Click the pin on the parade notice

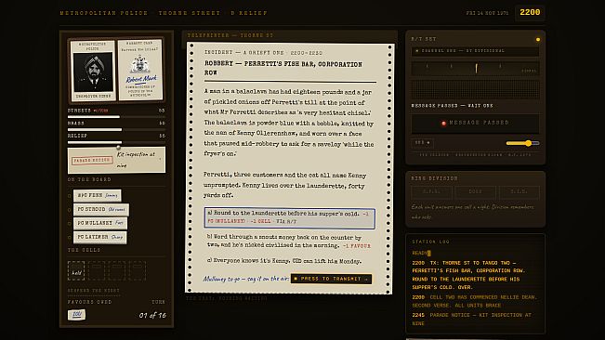pos(118,148)
